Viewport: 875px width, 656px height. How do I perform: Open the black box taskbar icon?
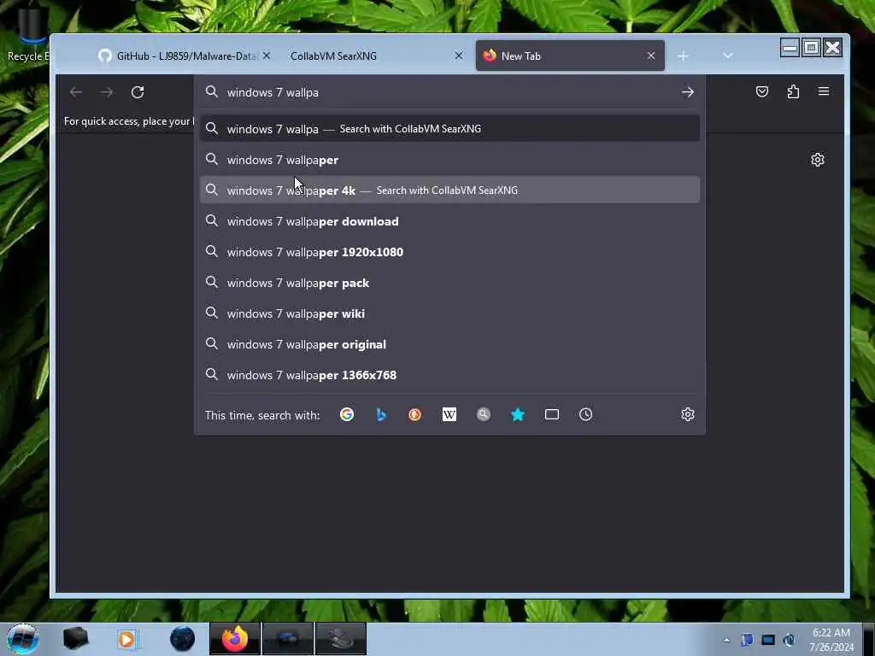[75, 639]
